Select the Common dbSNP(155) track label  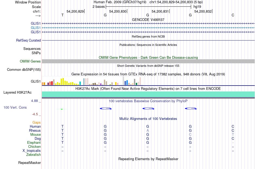point(24,69)
